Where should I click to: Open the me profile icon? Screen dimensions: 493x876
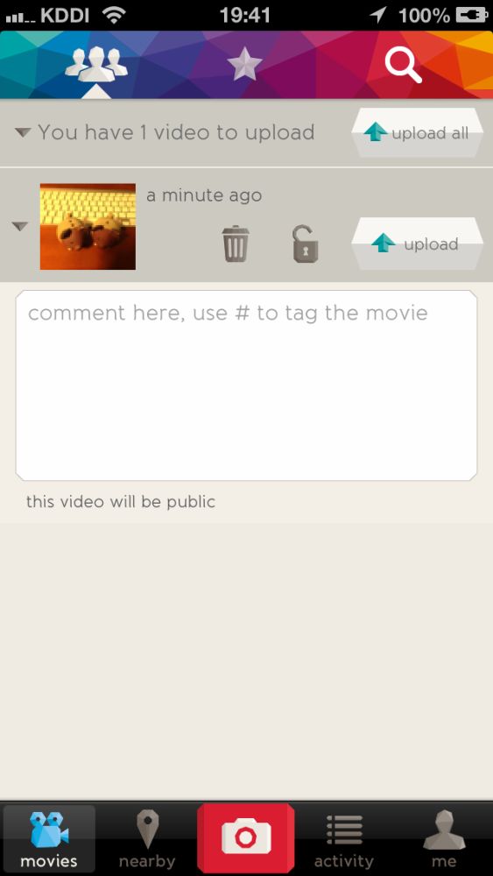click(444, 830)
